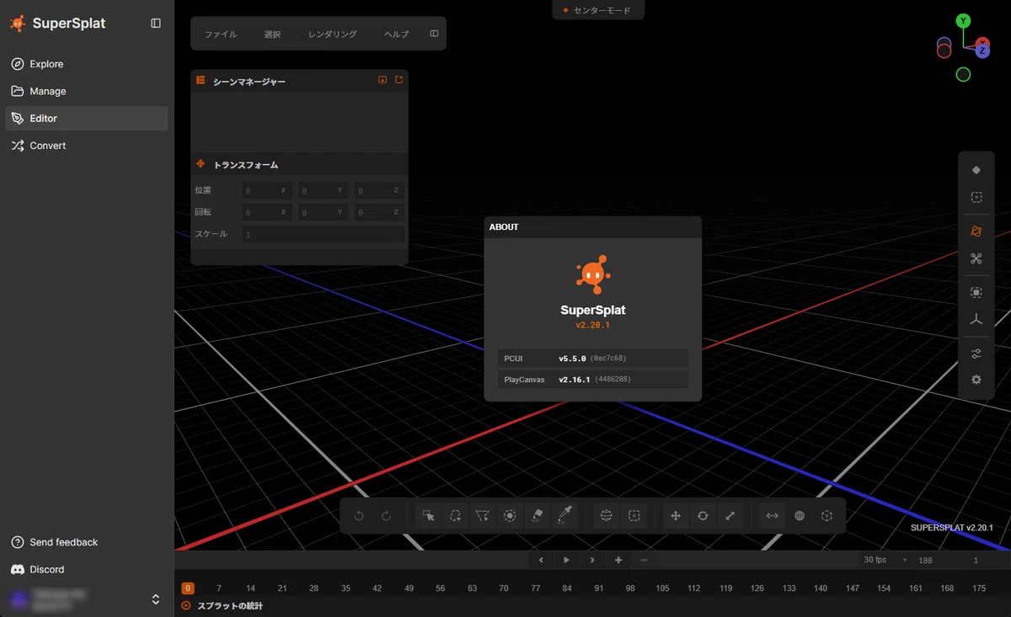Activate the Measure tool with double arrow

pyautogui.click(x=772, y=516)
